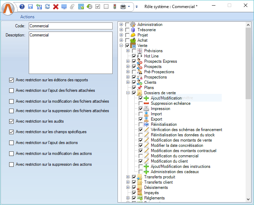Click the printer icon in toolbar
Screen dimensions: 254x205
123,7
